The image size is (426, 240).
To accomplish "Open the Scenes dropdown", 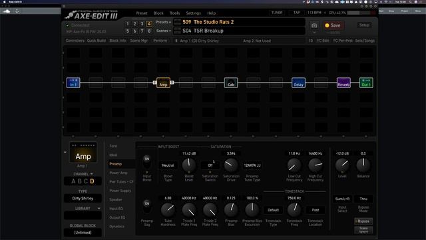I will click(163, 31).
